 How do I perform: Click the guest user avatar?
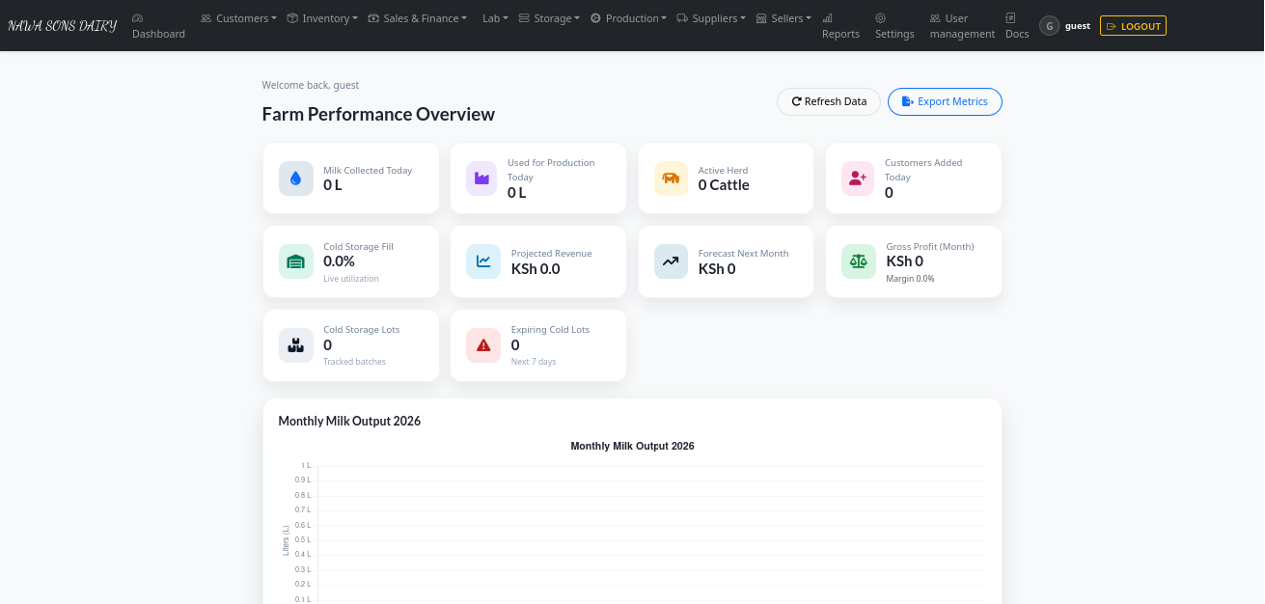(x=1048, y=27)
